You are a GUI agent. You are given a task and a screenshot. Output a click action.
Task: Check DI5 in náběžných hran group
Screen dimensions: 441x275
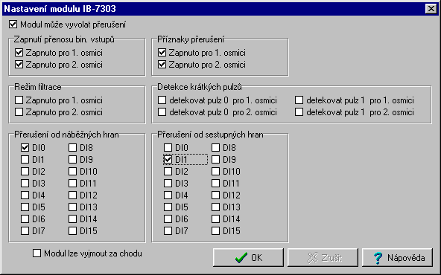[25, 207]
